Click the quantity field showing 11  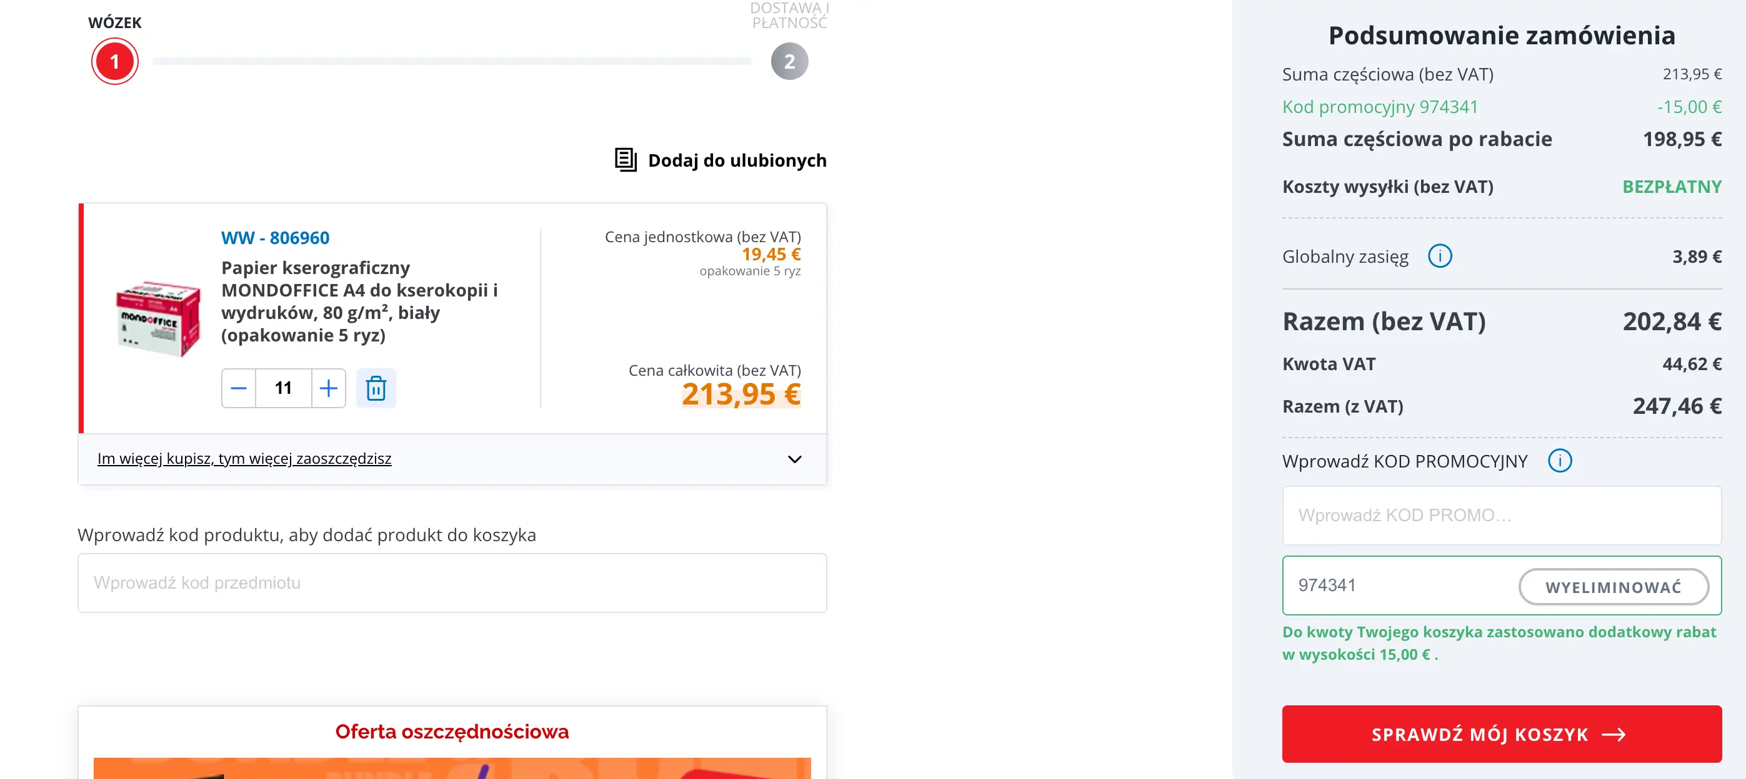[x=283, y=388]
